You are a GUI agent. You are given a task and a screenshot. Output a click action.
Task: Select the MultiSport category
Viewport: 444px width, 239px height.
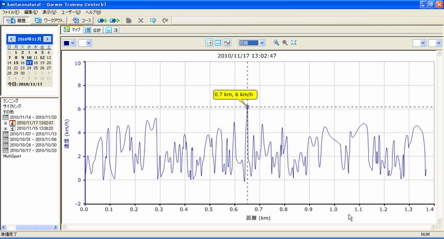click(12, 156)
